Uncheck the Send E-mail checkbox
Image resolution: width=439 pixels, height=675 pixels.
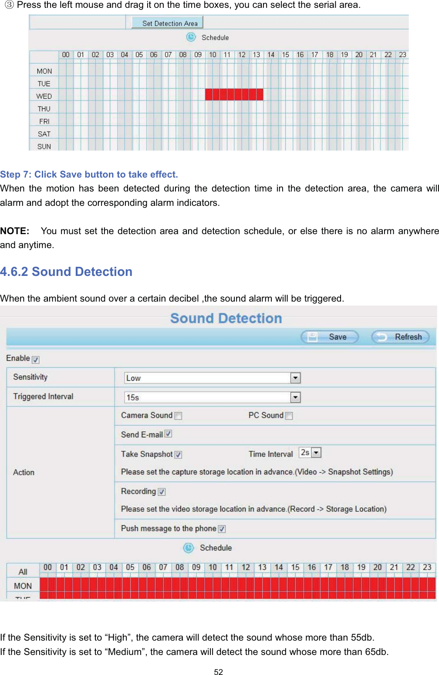[168, 434]
